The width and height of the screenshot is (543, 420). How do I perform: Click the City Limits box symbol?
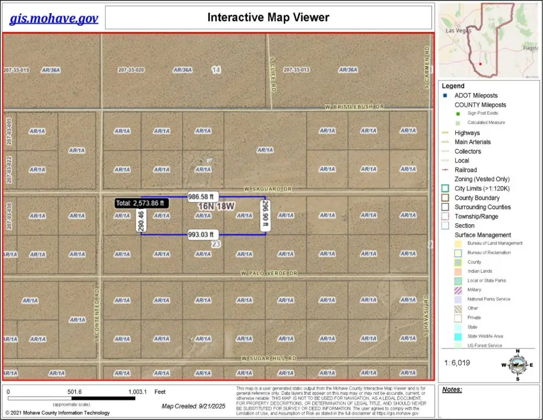(445, 189)
